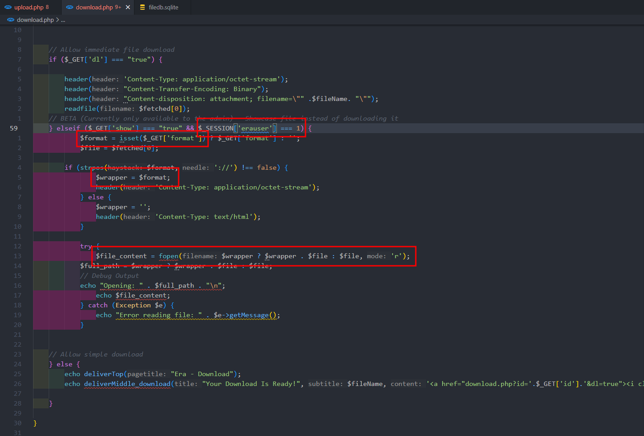
Task: Click line number 13 in the gutter
Action: (x=17, y=256)
